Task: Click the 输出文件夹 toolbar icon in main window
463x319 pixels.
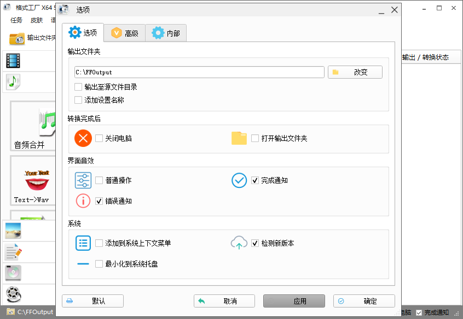Action: [x=17, y=38]
